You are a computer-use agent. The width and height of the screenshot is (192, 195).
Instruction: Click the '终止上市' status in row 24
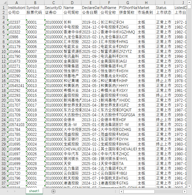click(x=164, y=120)
